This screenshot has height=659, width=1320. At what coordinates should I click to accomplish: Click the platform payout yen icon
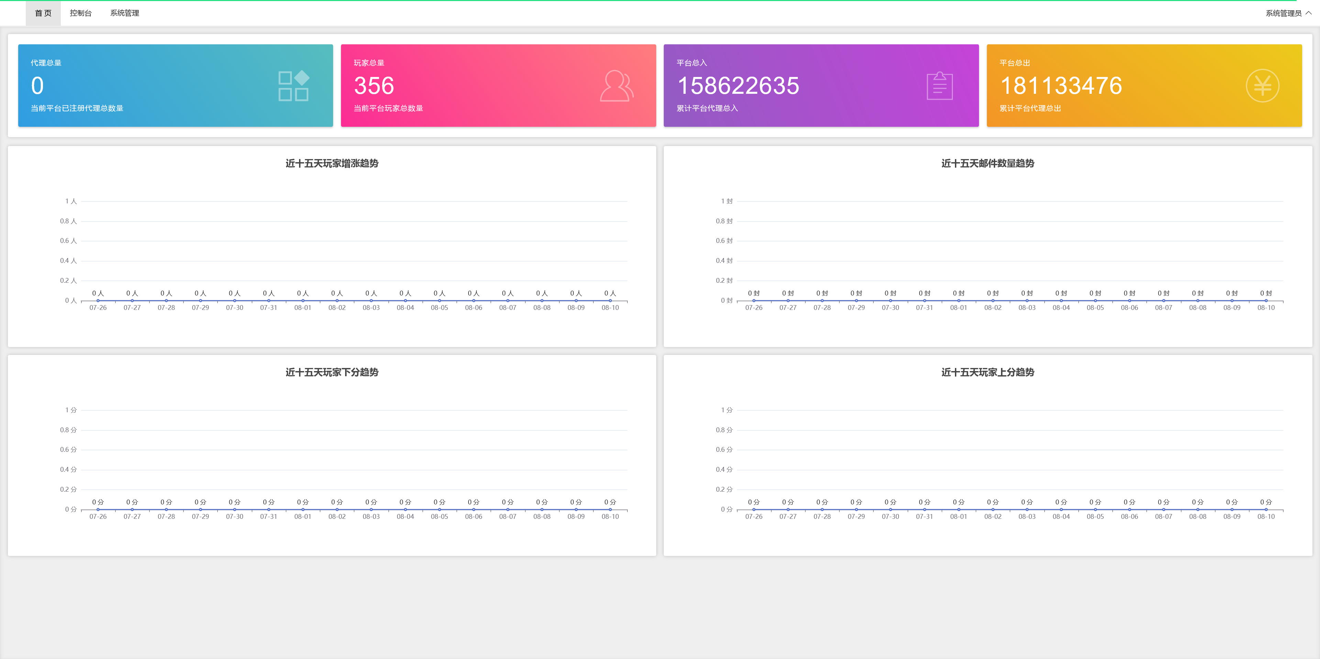[x=1262, y=86]
